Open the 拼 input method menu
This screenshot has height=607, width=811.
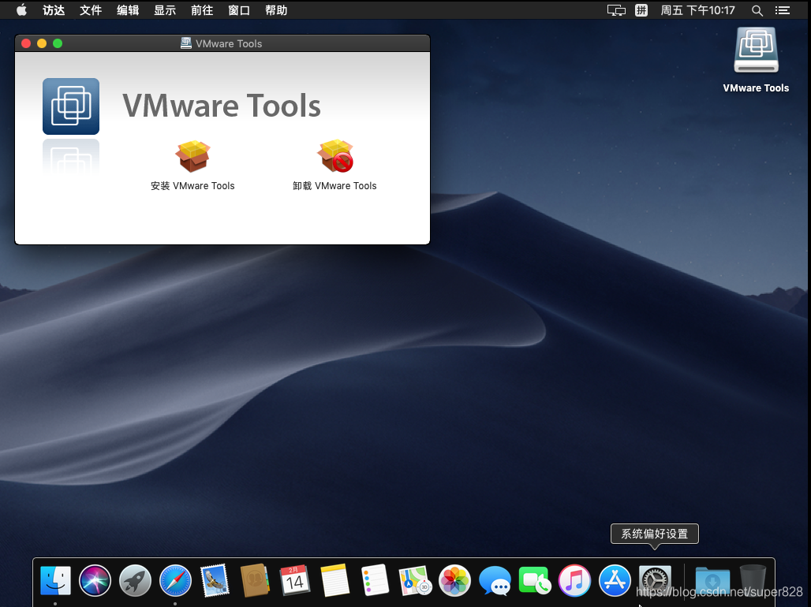coord(641,10)
